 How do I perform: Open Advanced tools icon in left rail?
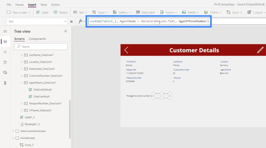pyautogui.click(x=5, y=83)
